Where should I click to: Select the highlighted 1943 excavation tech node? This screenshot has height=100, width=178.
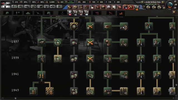pos(124,91)
